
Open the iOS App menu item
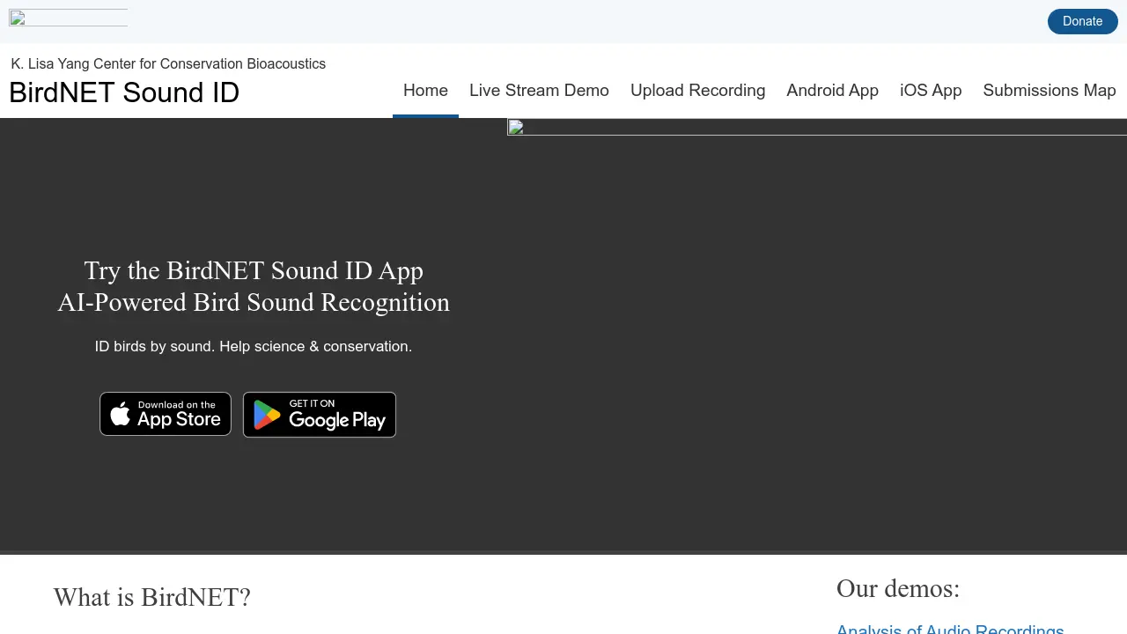[x=931, y=91]
